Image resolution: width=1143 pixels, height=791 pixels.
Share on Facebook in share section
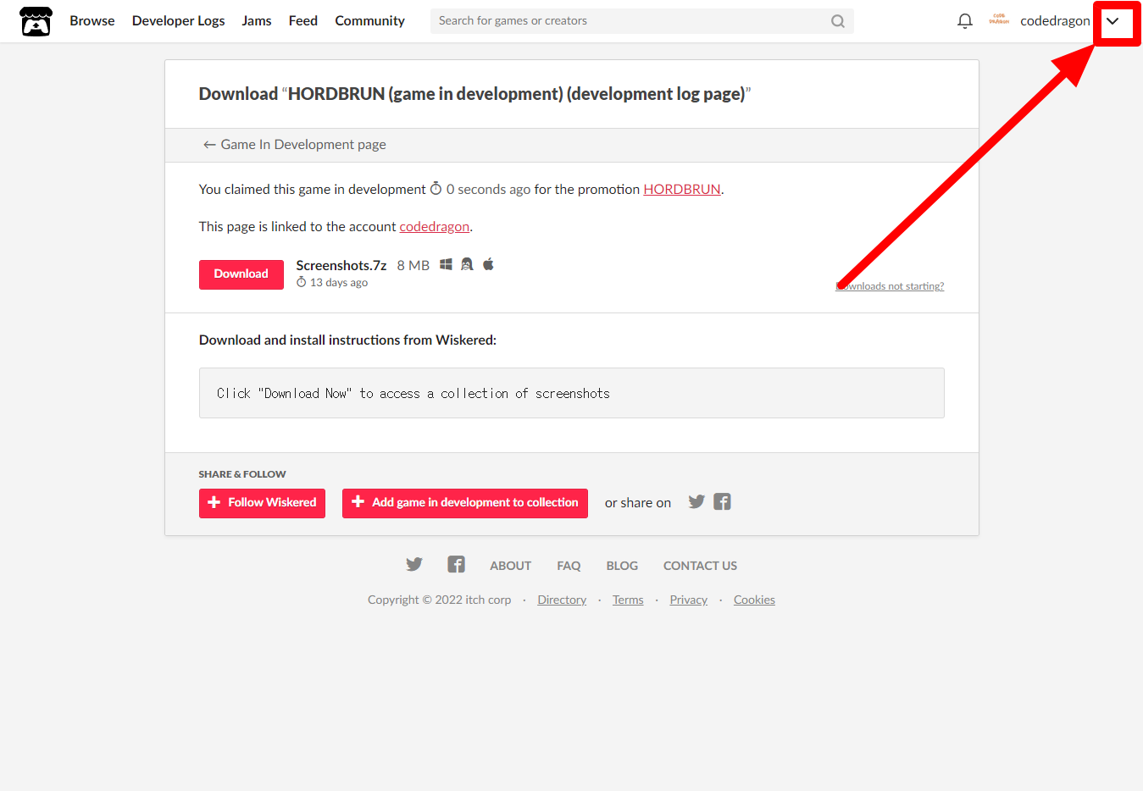(722, 501)
